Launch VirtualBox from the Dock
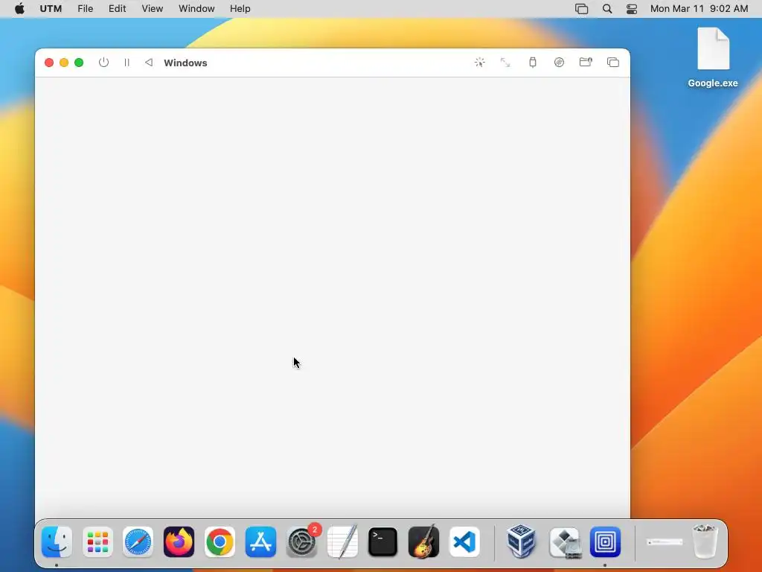This screenshot has width=762, height=572. (521, 541)
